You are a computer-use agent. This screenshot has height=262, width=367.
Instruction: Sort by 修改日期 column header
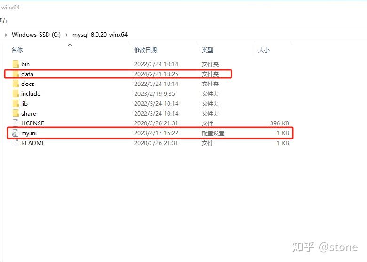pyautogui.click(x=145, y=50)
